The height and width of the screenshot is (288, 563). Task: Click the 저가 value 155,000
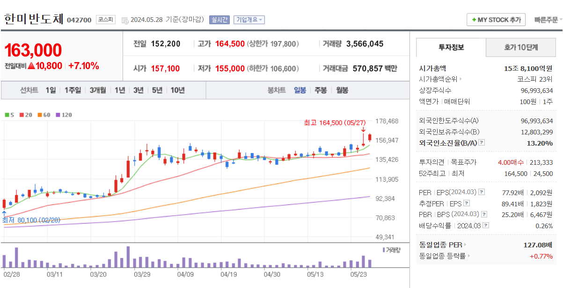pos(230,69)
